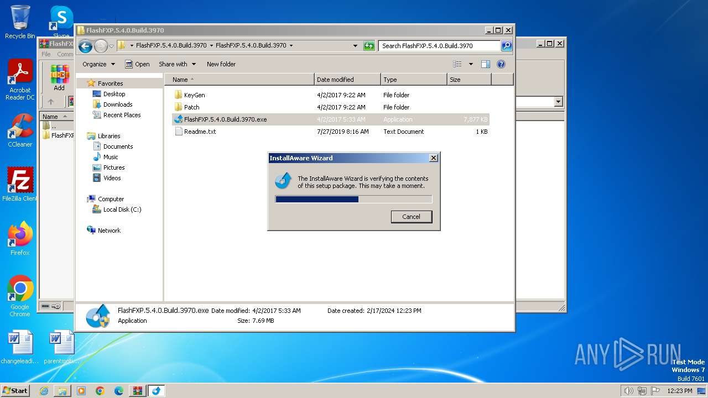This screenshot has width=708, height=398.
Task: Expand the view options dropdown arrow
Action: pos(471,64)
